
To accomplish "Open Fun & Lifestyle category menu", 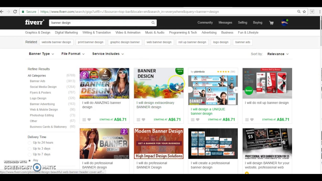I will coord(248,32).
